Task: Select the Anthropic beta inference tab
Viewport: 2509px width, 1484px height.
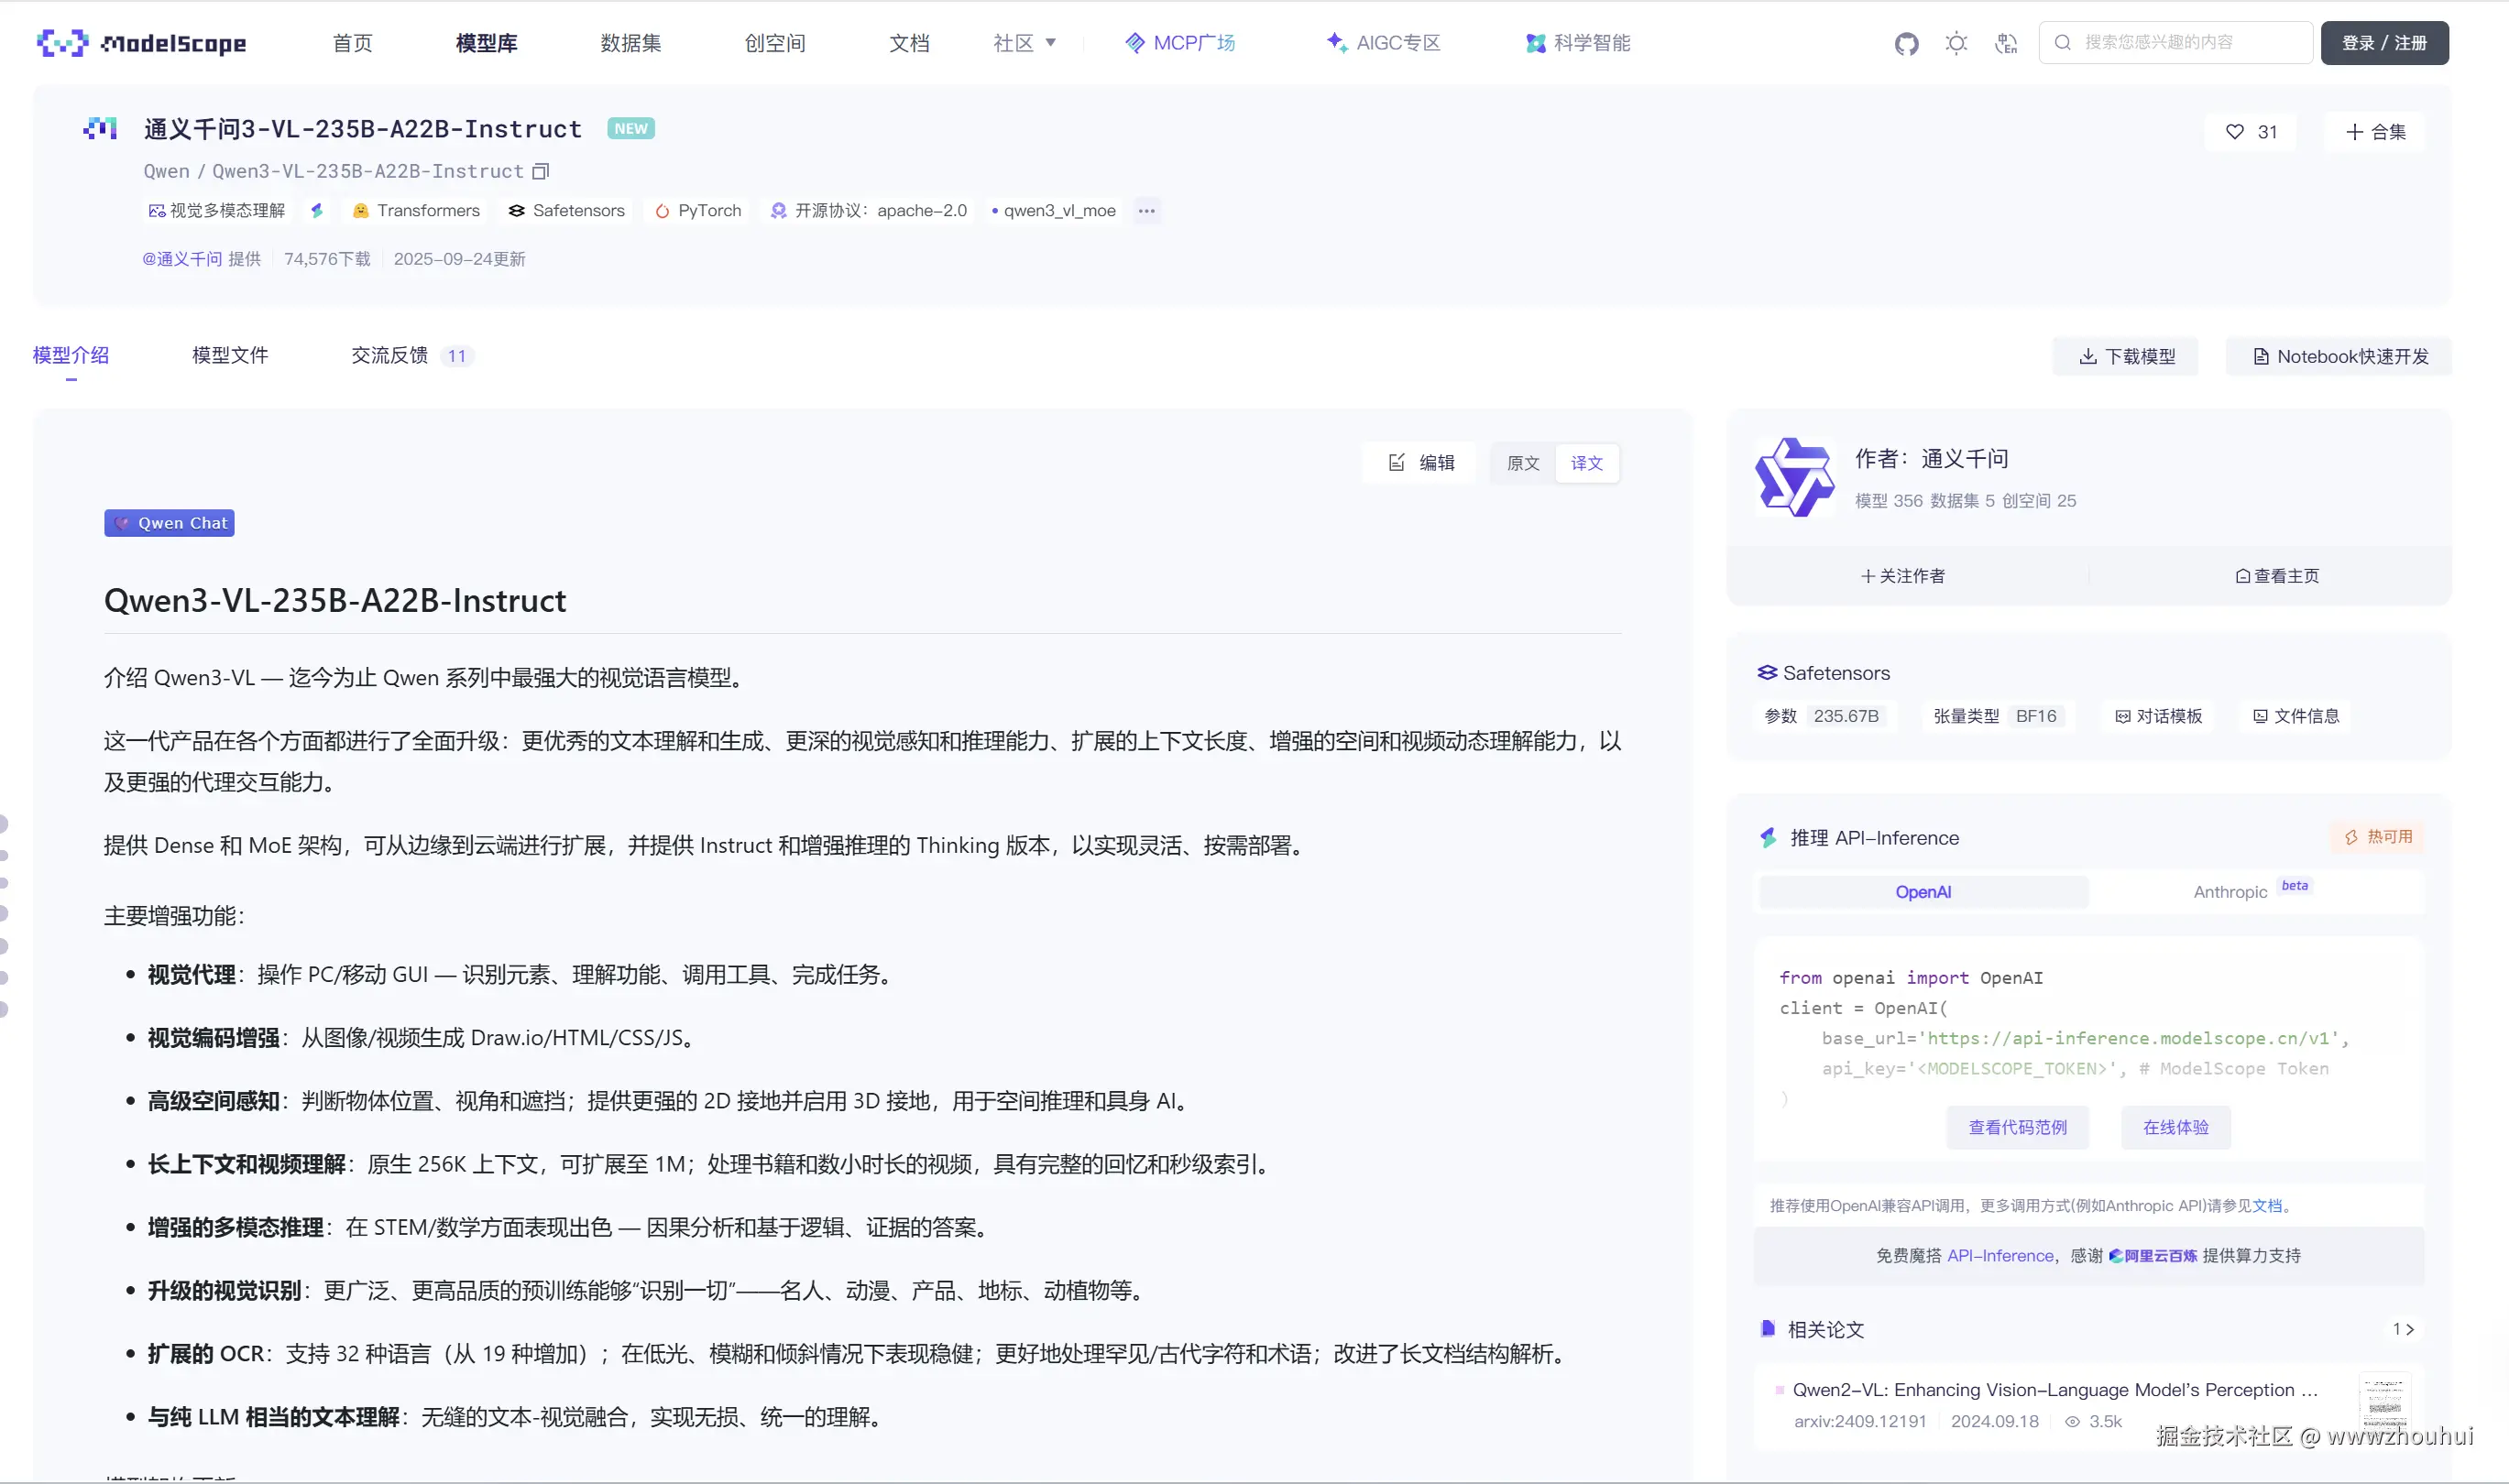Action: (x=2254, y=892)
